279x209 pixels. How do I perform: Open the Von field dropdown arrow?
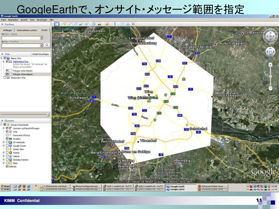click(x=41, y=38)
